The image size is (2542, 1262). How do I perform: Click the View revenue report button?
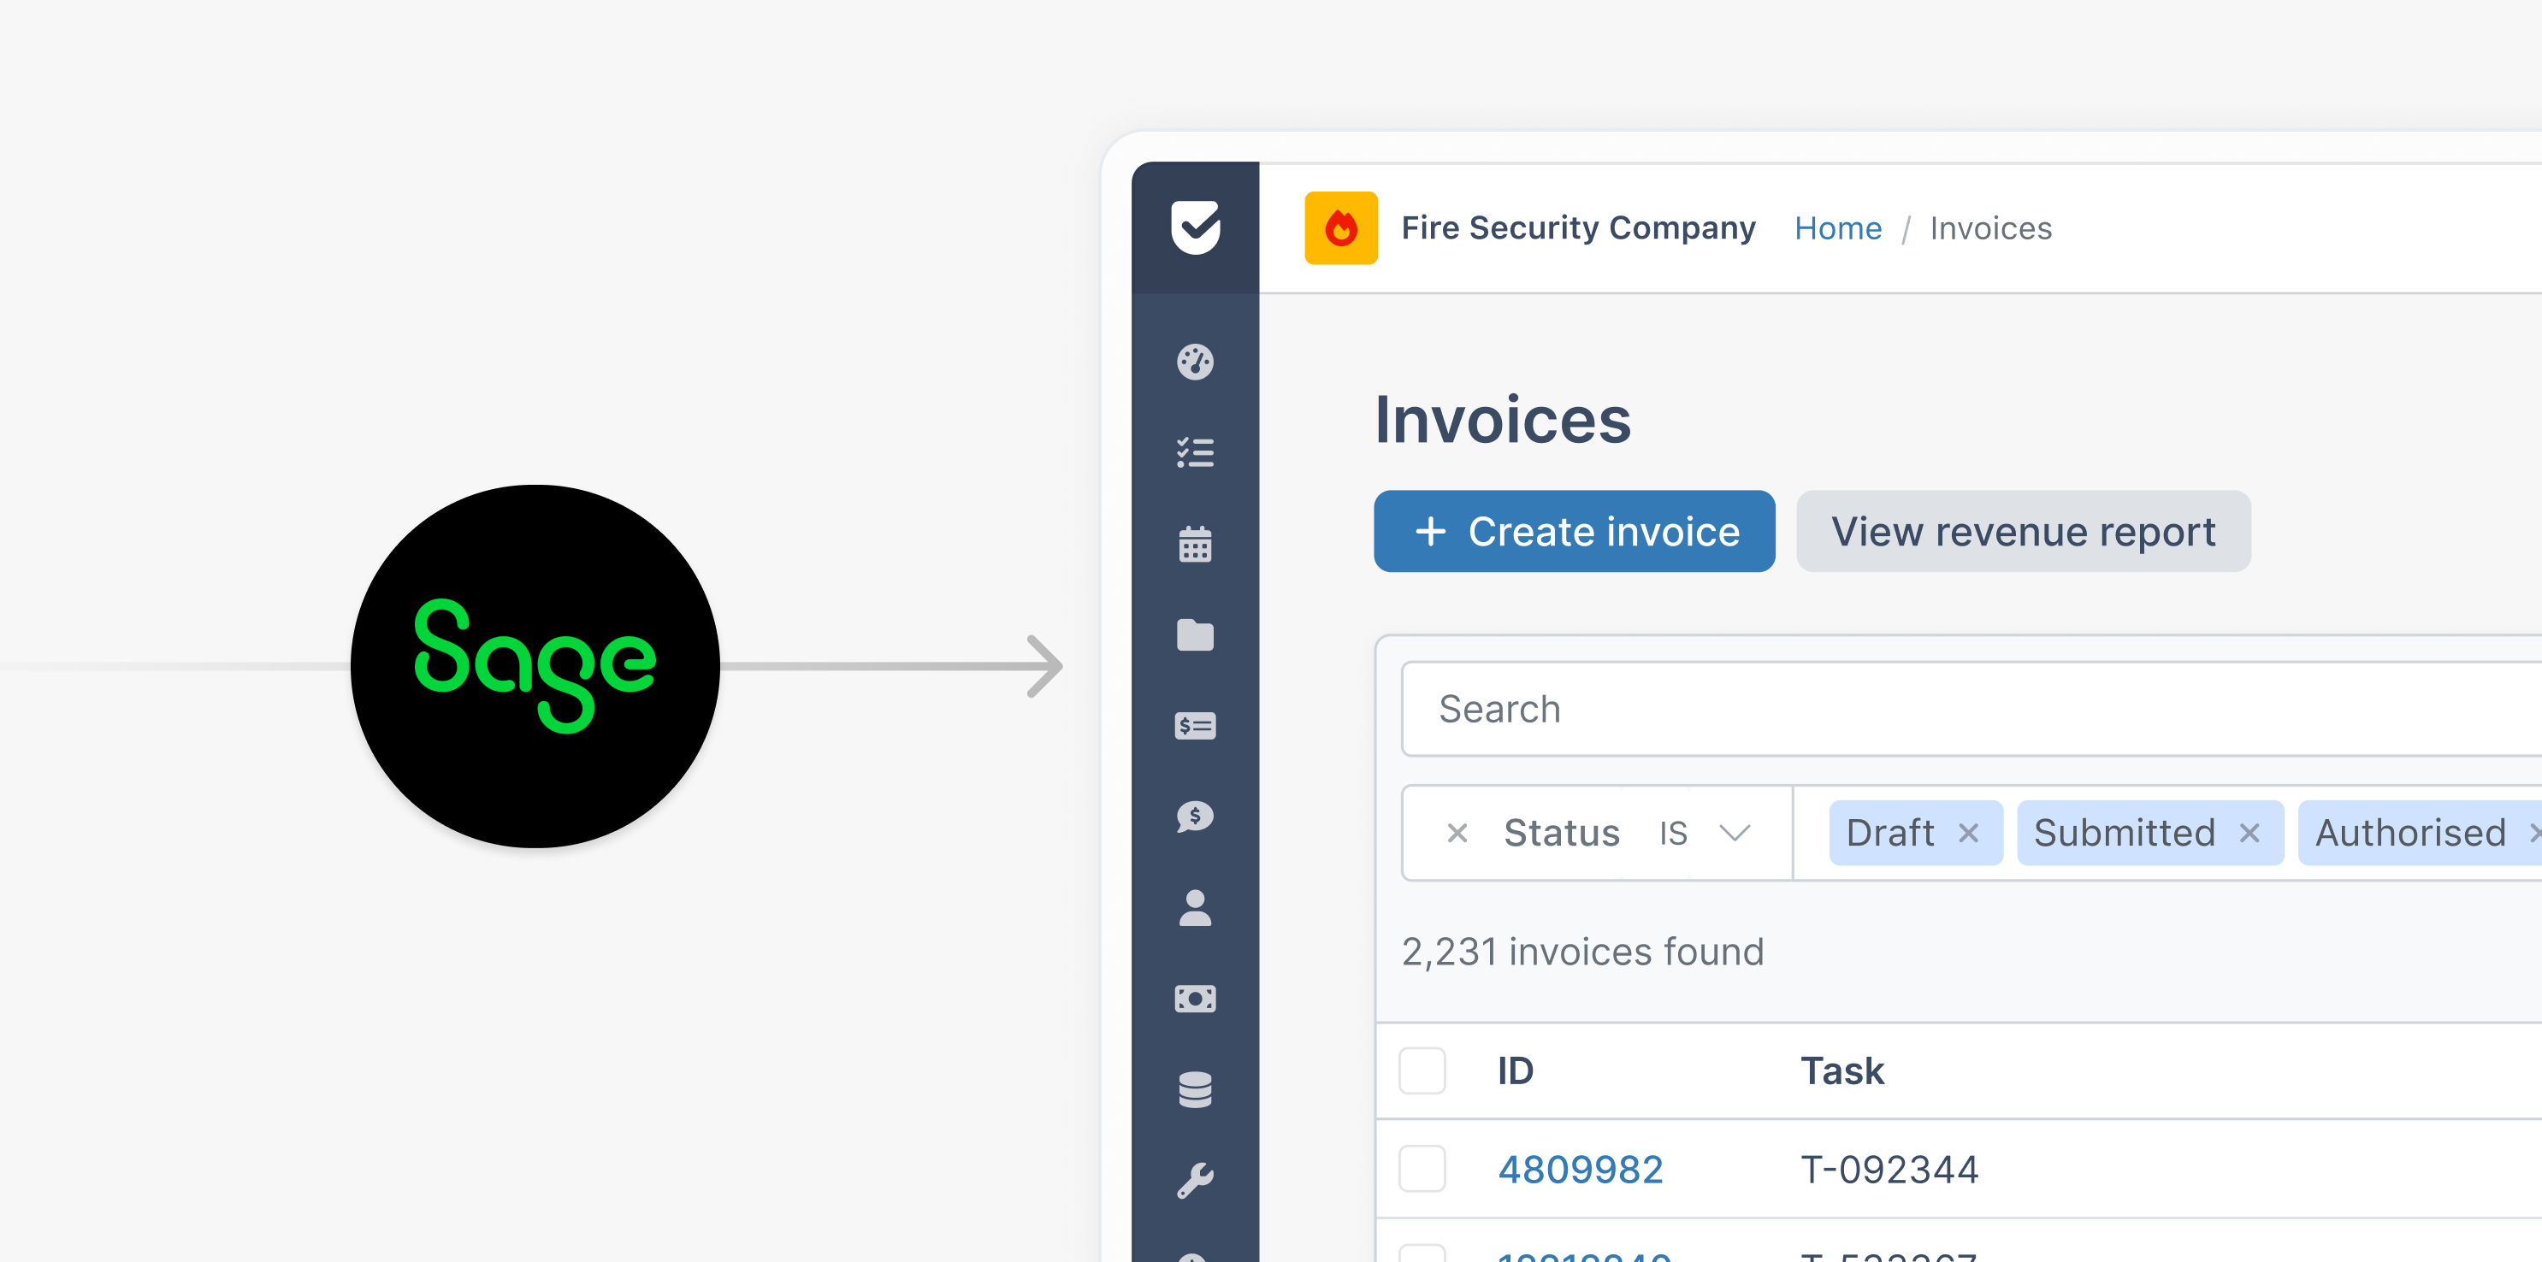[x=2023, y=532]
